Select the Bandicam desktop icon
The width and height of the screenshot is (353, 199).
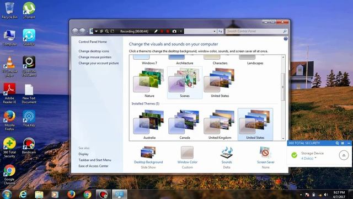29,146
